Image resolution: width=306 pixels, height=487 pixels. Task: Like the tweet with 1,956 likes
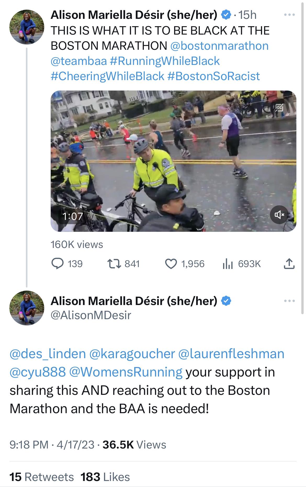point(171,263)
